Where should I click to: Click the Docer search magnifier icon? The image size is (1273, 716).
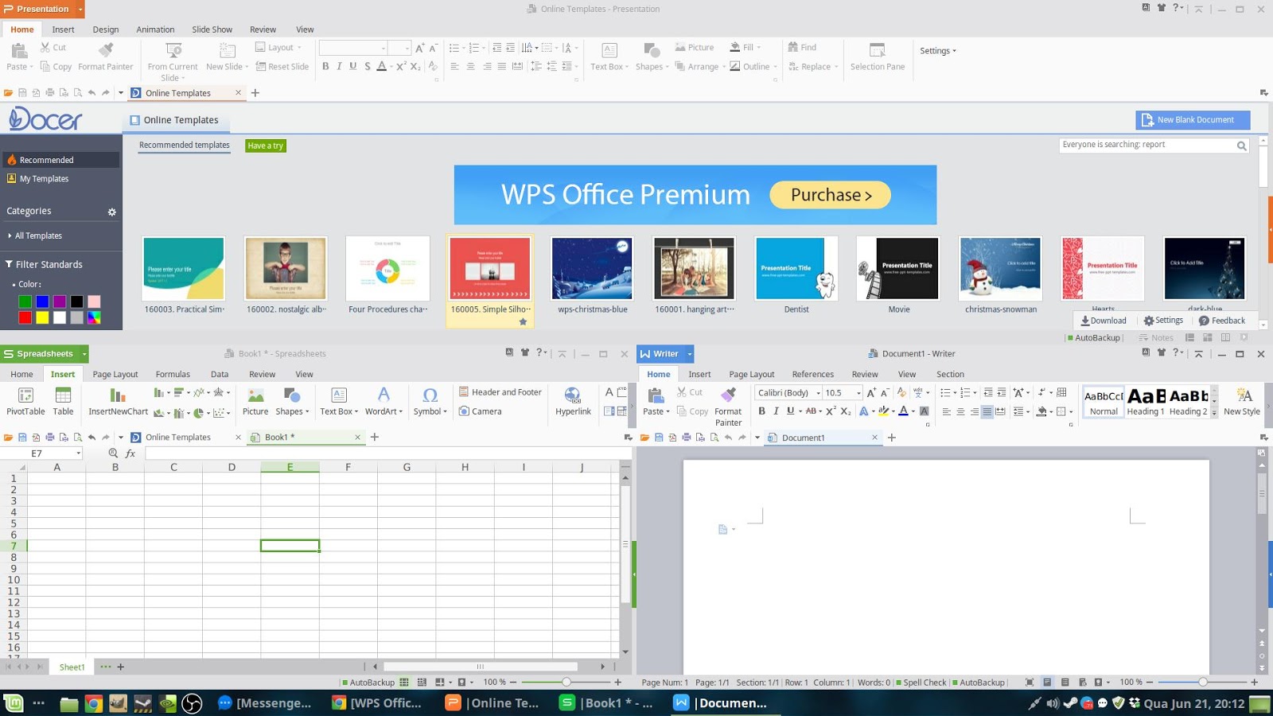tap(1241, 146)
